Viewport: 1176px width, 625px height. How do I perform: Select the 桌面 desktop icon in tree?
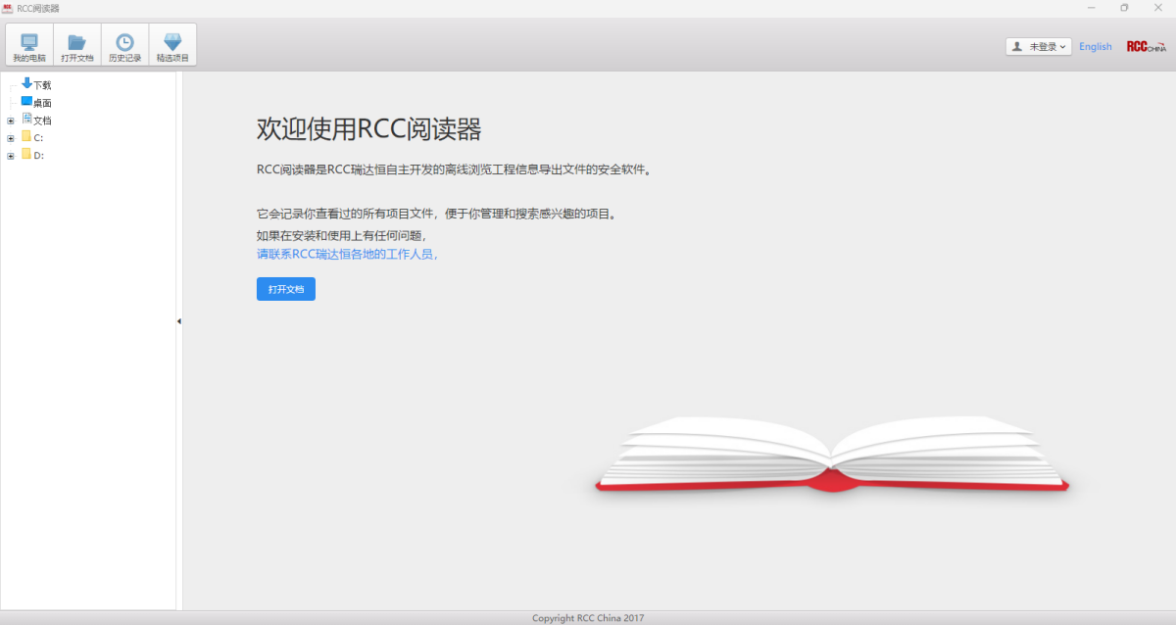(x=26, y=102)
